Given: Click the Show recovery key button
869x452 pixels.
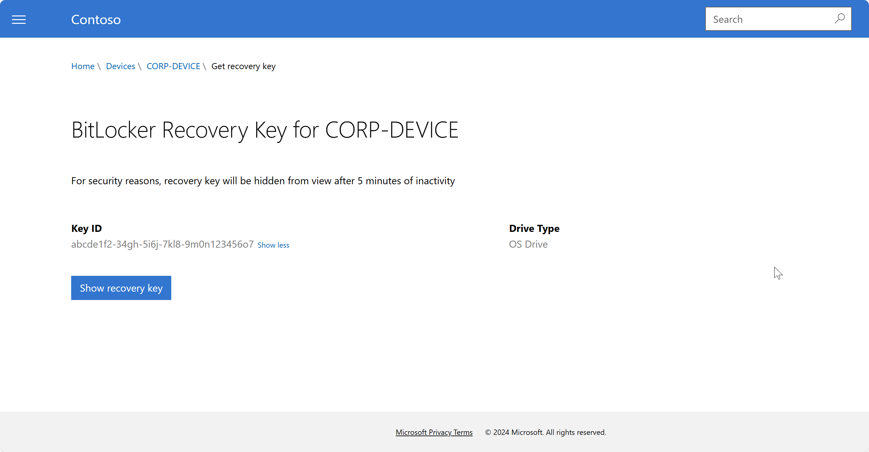Looking at the screenshot, I should [121, 288].
